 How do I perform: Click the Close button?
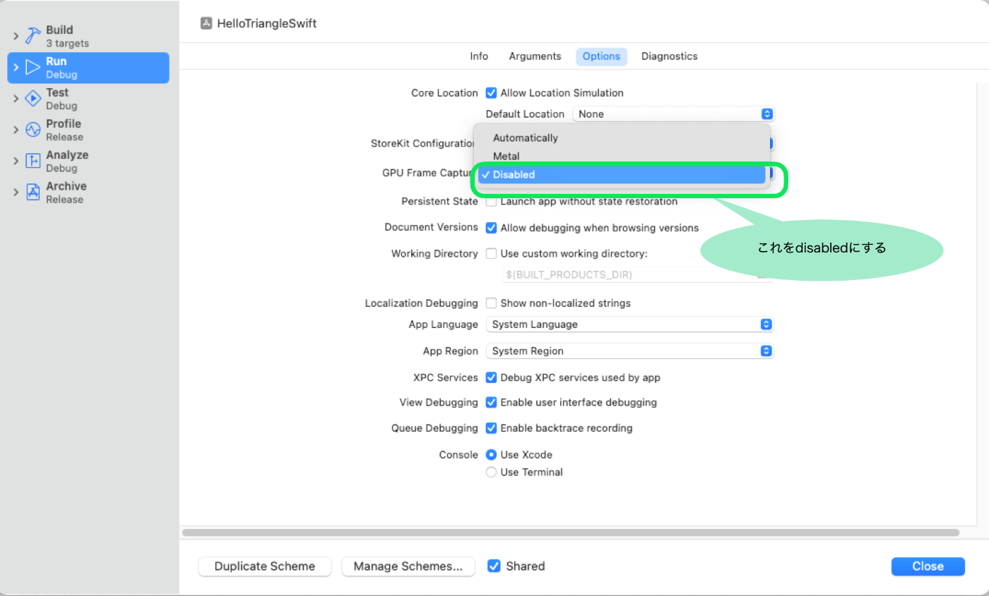pyautogui.click(x=928, y=566)
